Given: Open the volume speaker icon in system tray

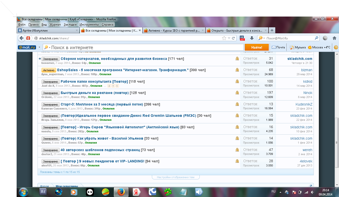Looking at the screenshot, I should click(313, 192).
